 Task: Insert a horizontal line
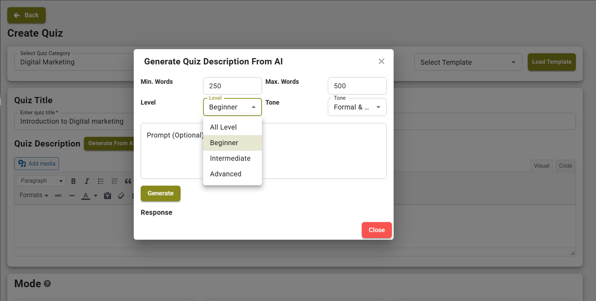72,196
